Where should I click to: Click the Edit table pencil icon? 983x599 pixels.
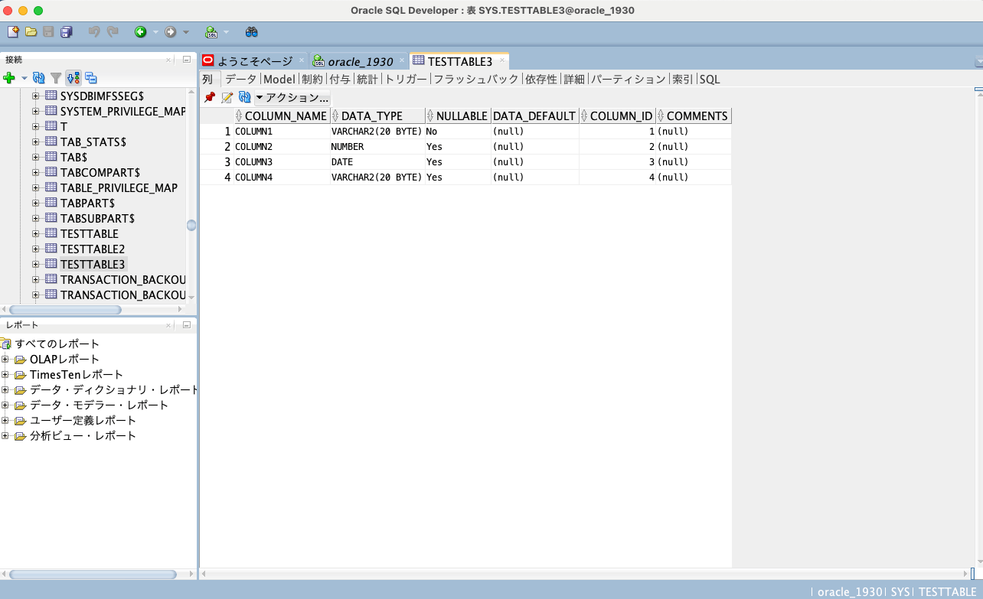click(227, 97)
